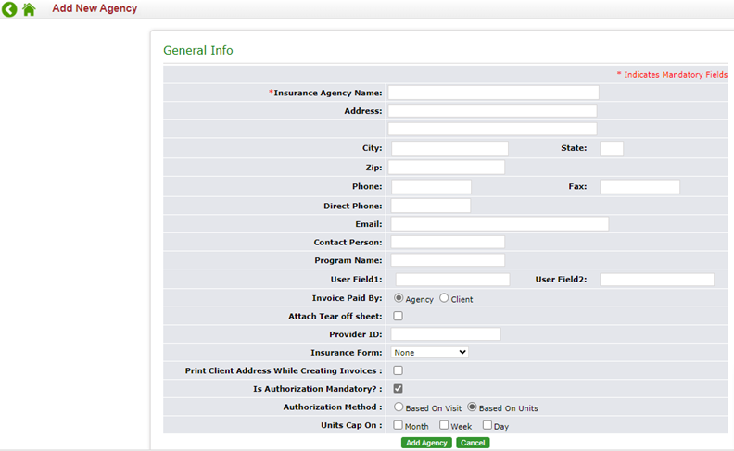Focus the Fax number field
The image size is (734, 451).
pyautogui.click(x=639, y=187)
